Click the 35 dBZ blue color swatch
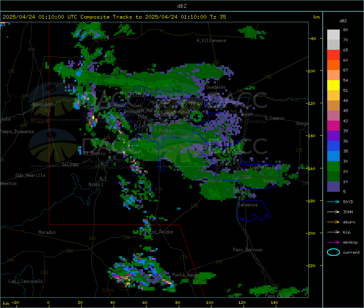 coord(333,156)
